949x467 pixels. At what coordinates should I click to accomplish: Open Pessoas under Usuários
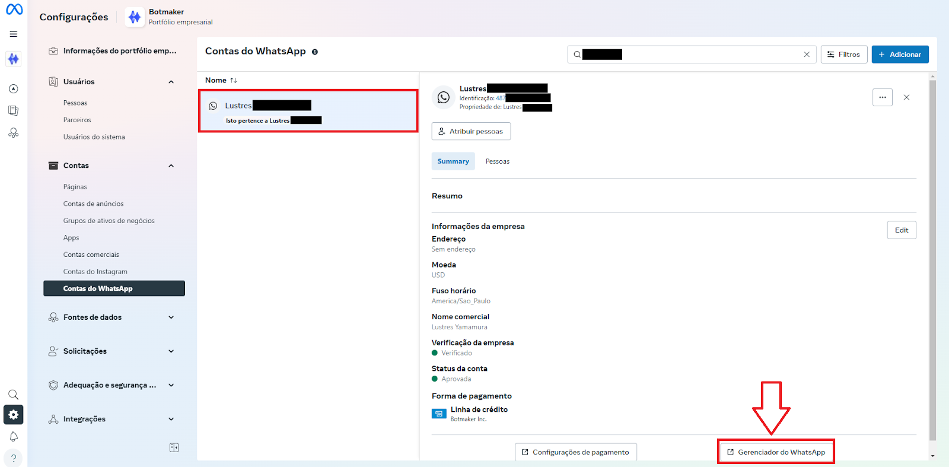[75, 103]
